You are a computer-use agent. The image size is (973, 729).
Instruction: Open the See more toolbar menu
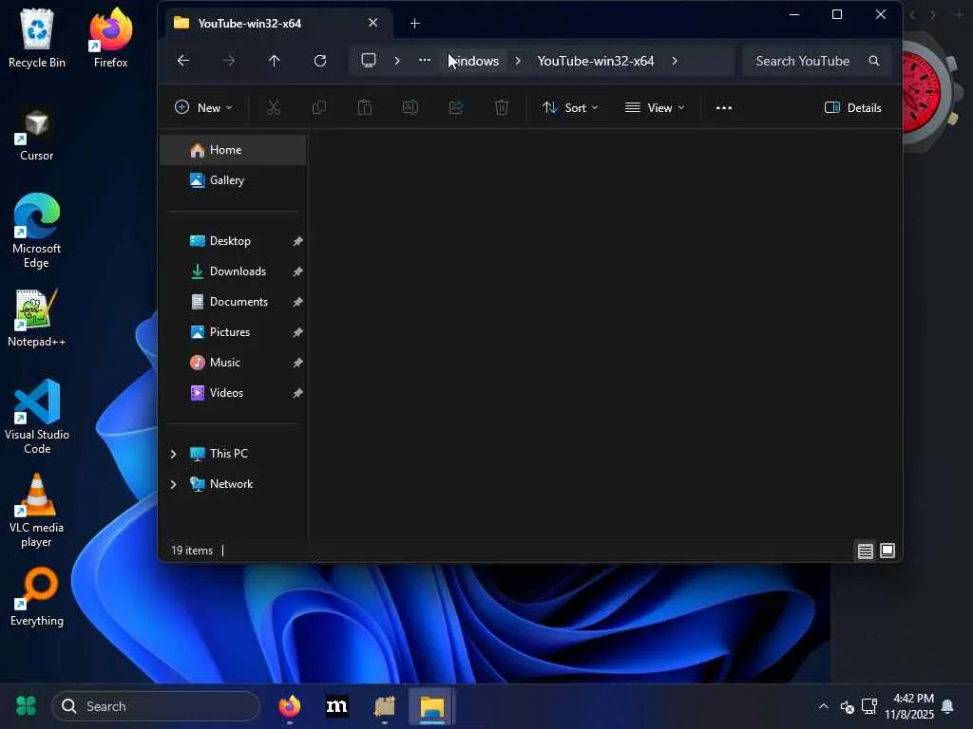click(x=723, y=107)
